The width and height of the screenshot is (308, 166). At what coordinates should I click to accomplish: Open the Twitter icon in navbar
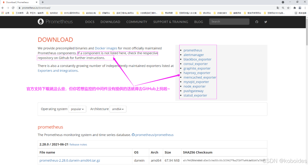click(x=266, y=22)
